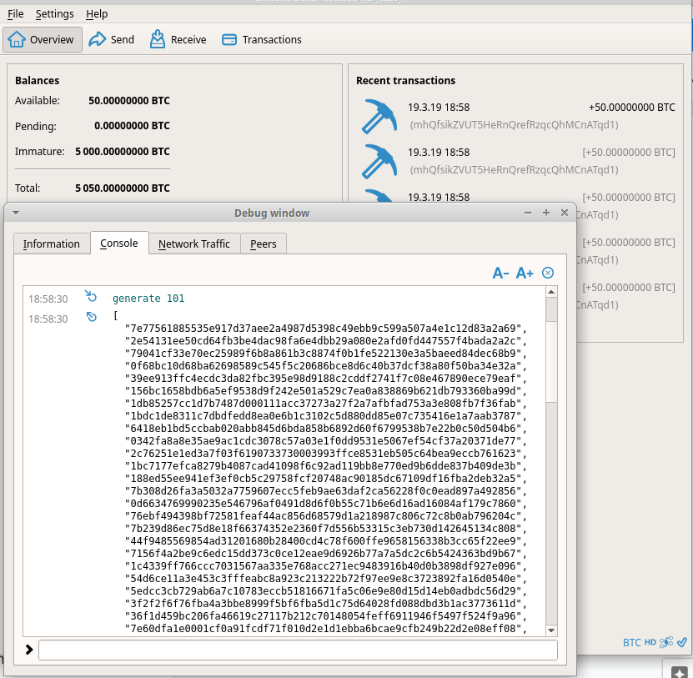
Task: Click the Total balance 5 050.00000000 BTC
Action: (123, 188)
